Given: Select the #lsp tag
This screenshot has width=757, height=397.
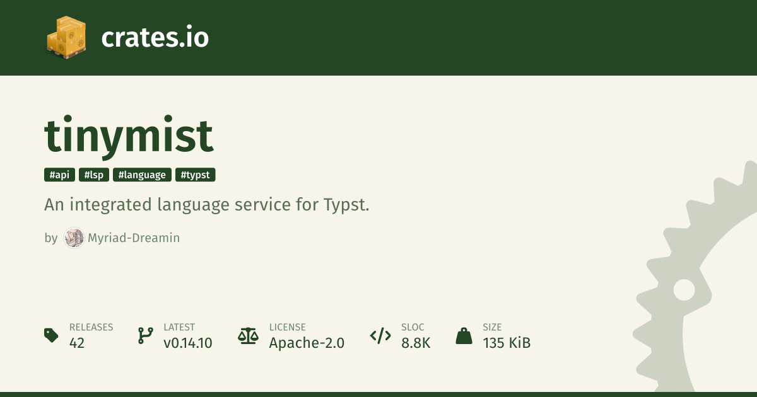Looking at the screenshot, I should [93, 175].
